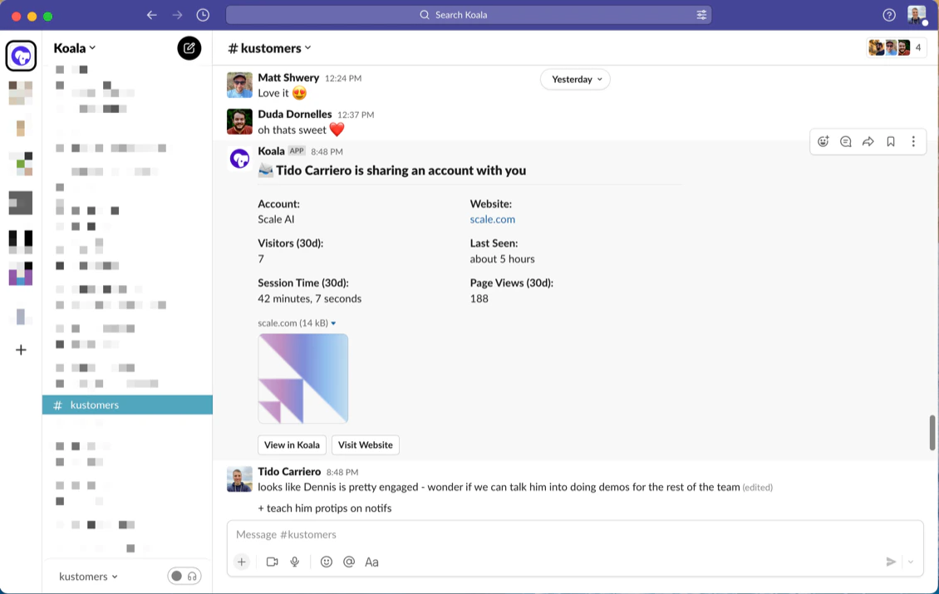
Task: Open more actions three-dot menu
Action: click(x=913, y=141)
